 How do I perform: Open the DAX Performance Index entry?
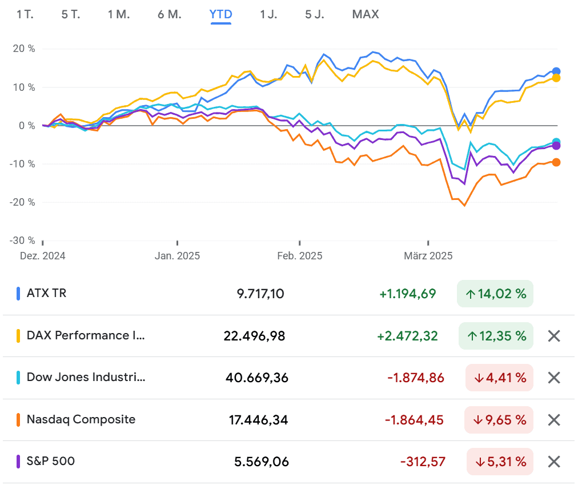pyautogui.click(x=86, y=335)
